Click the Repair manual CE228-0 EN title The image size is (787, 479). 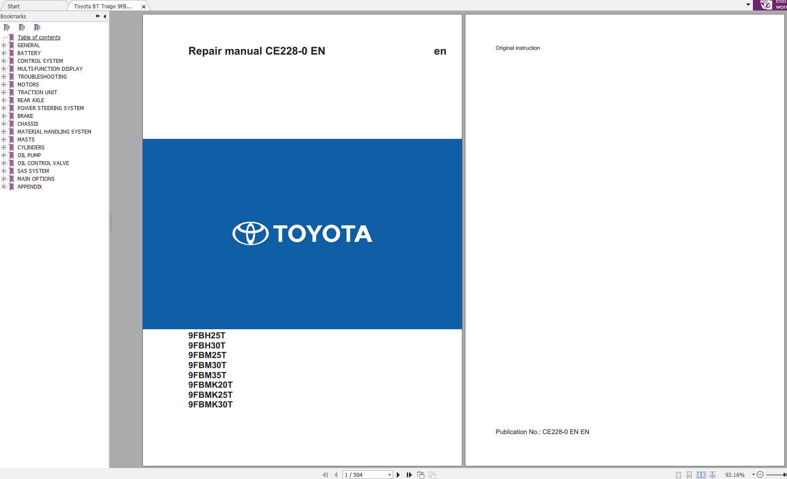257,51
